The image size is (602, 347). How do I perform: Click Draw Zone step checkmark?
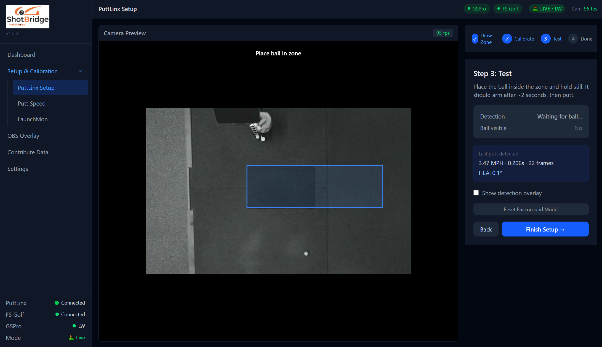click(475, 39)
